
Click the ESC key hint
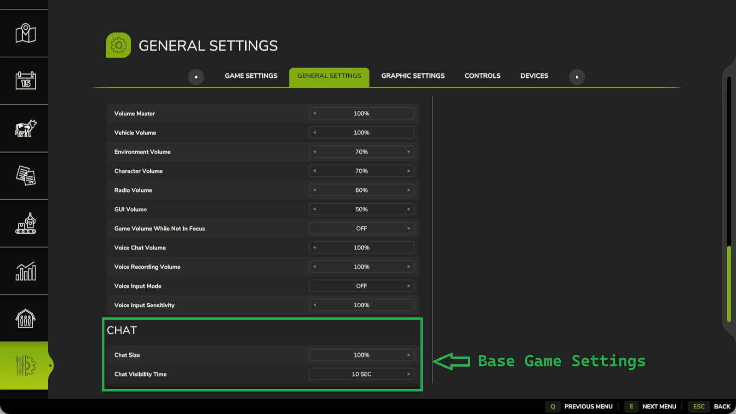[x=699, y=407]
